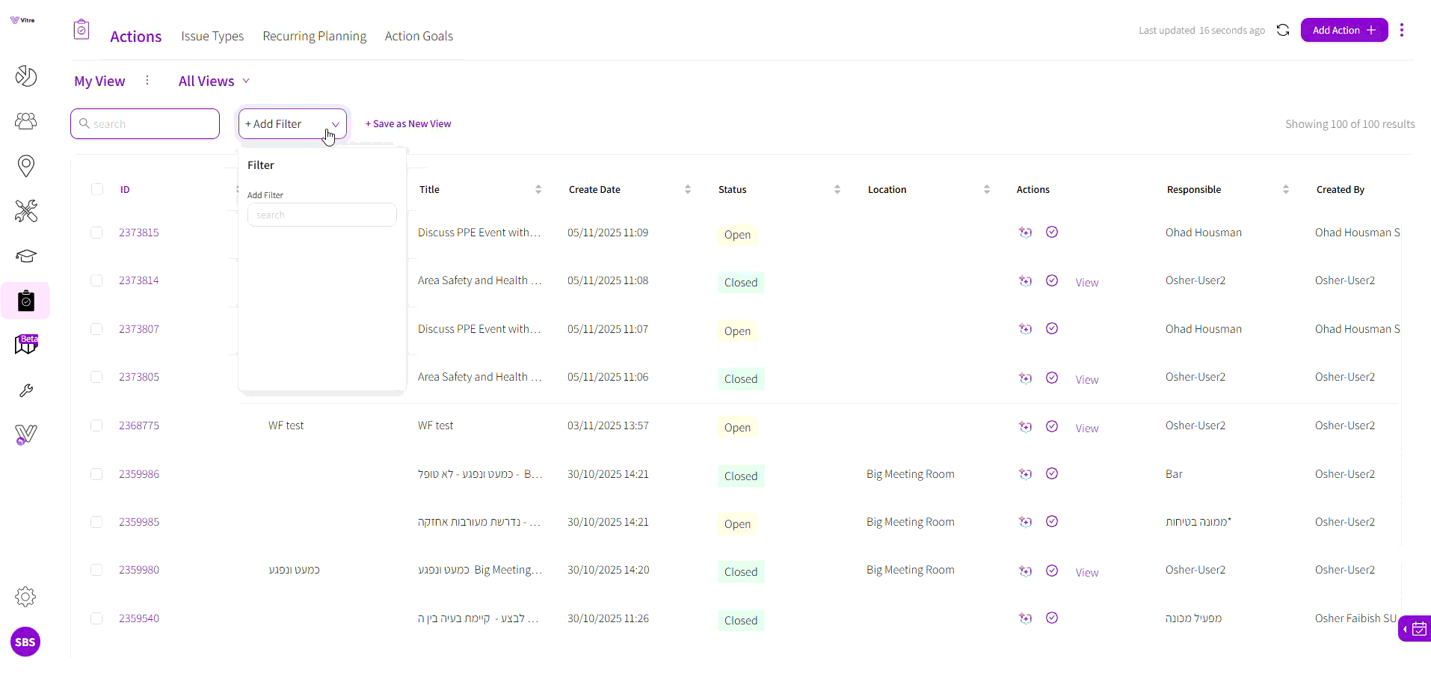Click the search field in Filter panel

(x=322, y=215)
